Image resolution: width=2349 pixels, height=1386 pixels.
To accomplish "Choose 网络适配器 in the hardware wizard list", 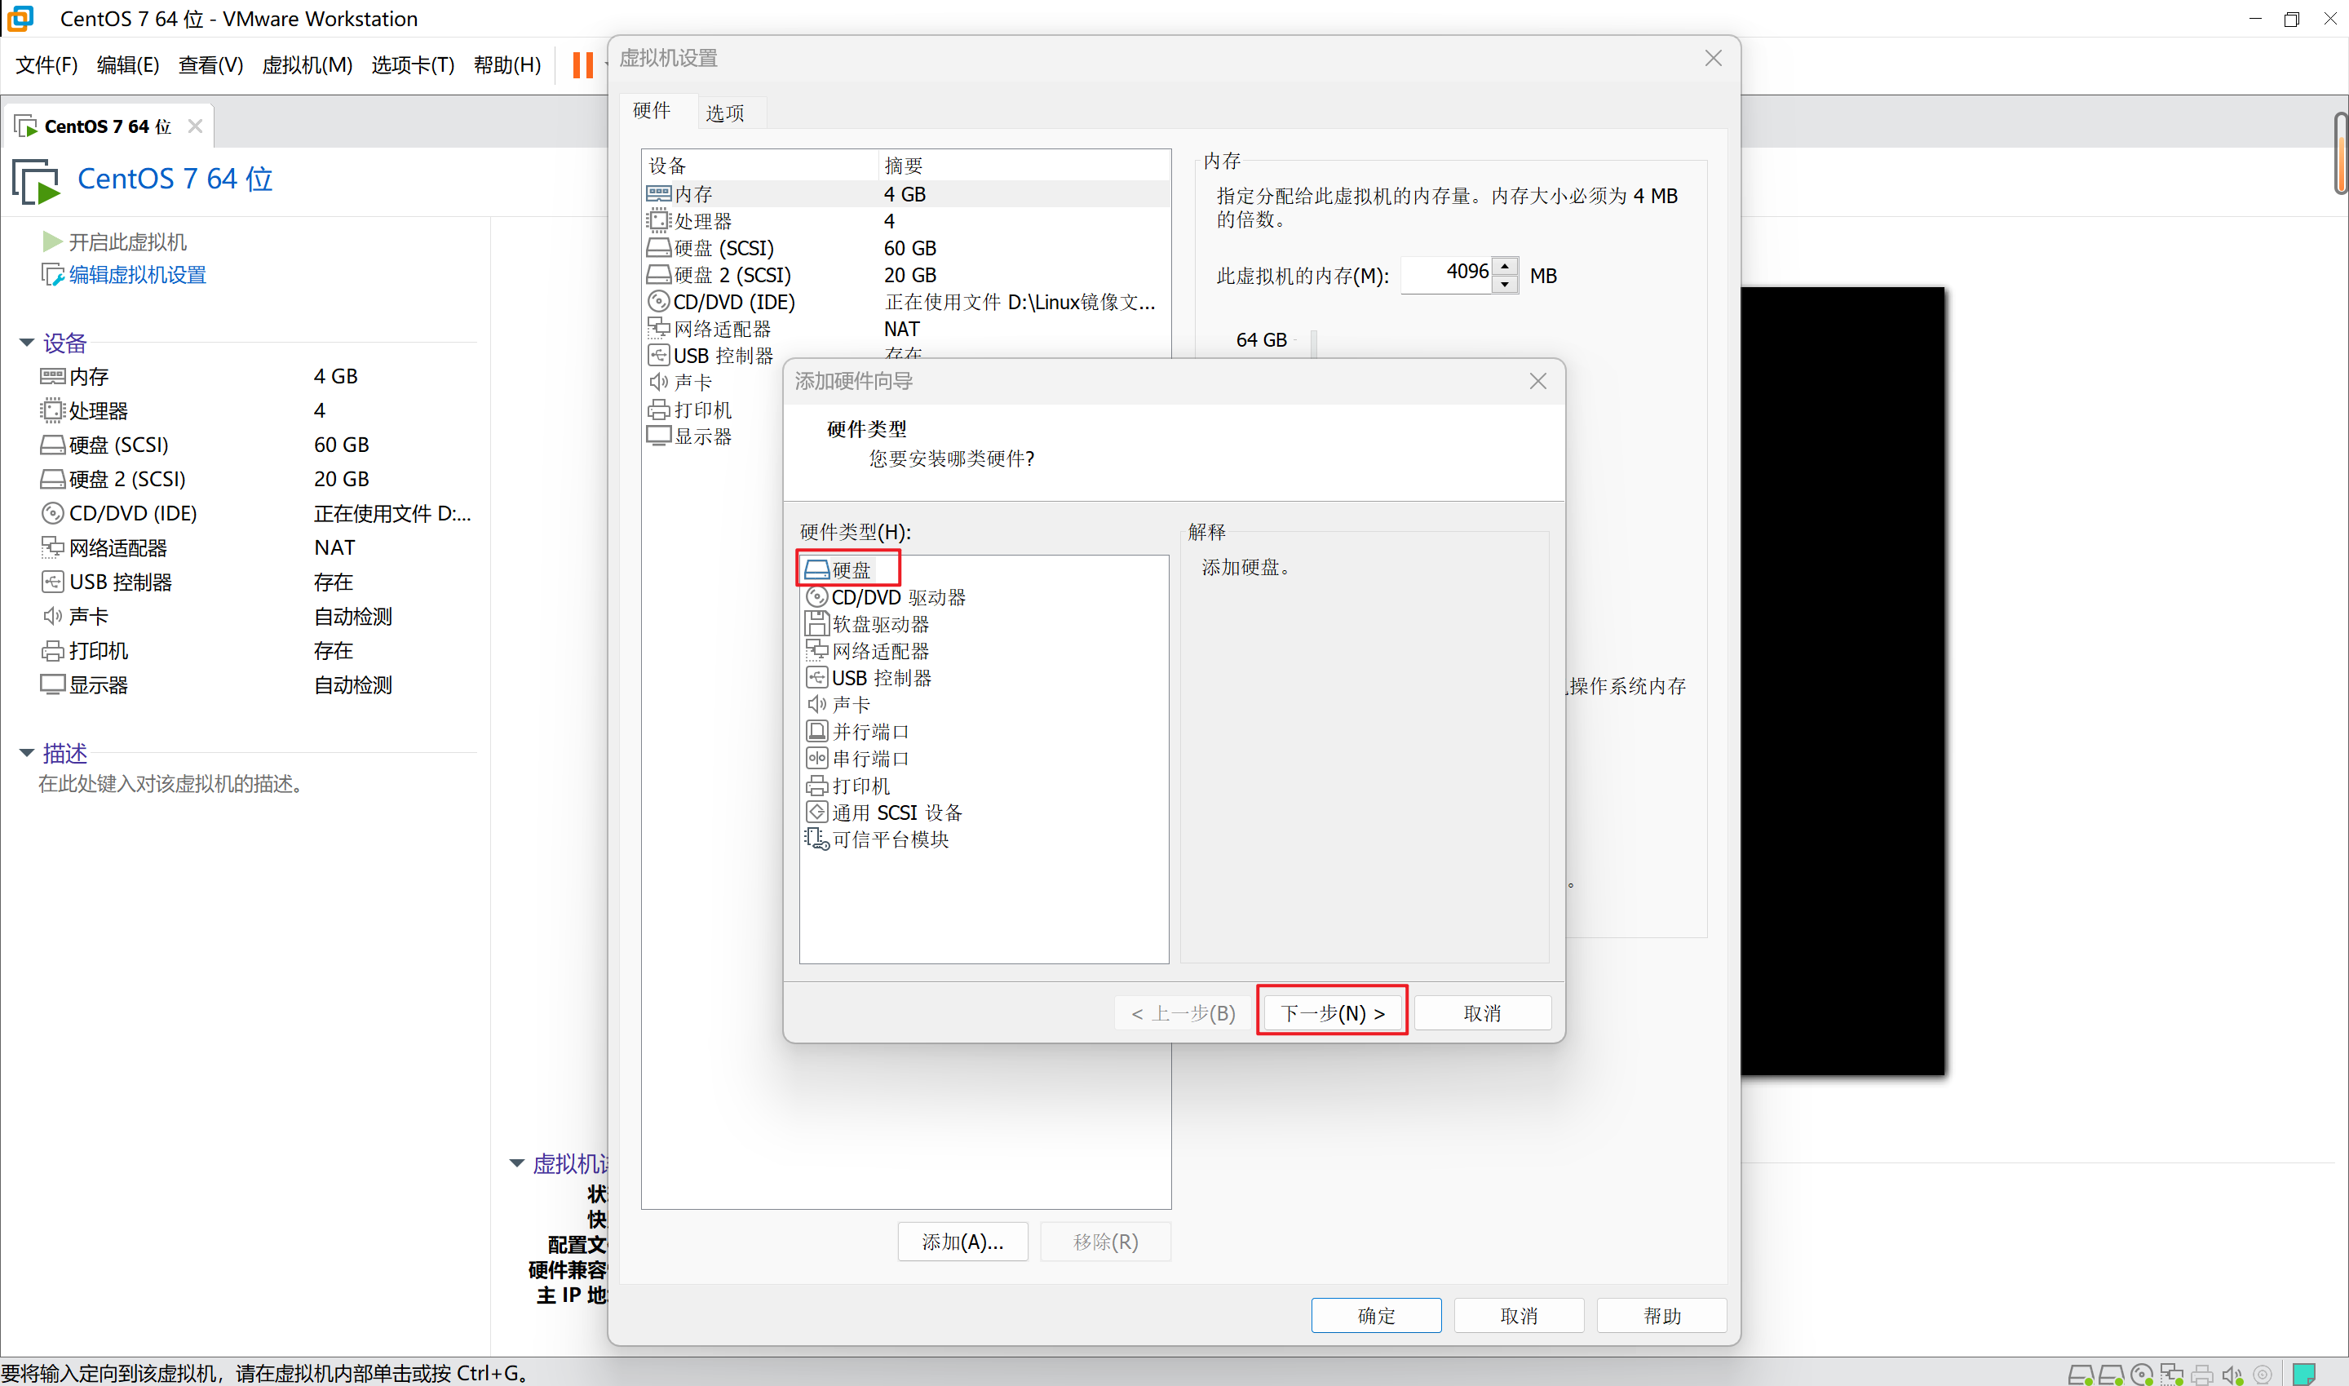I will [879, 651].
